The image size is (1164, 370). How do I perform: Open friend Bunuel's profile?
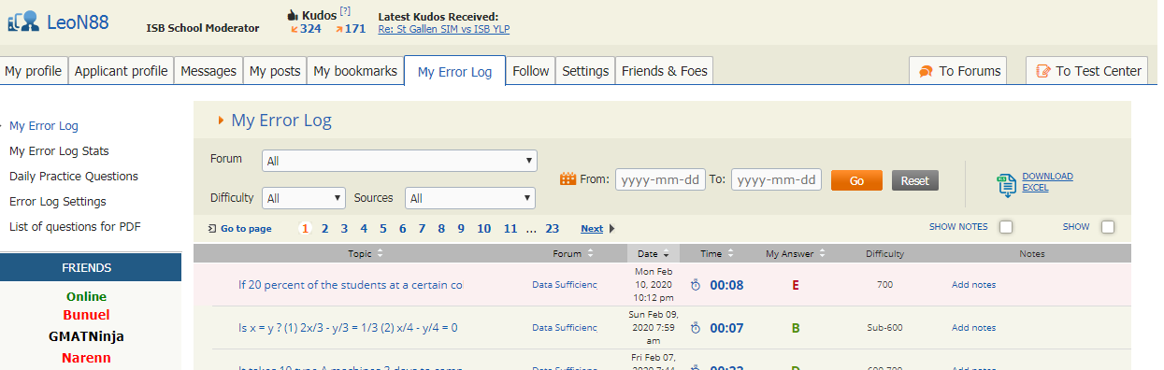pyautogui.click(x=86, y=315)
